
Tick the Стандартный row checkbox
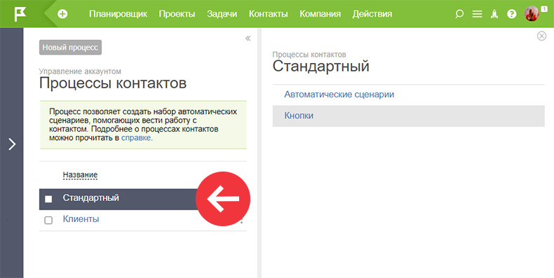(48, 200)
